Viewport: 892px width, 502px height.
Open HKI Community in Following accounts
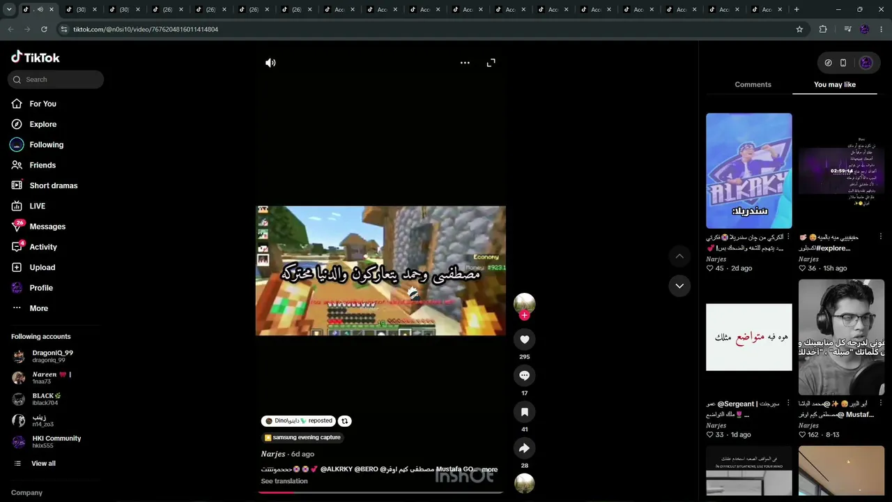coord(47,442)
